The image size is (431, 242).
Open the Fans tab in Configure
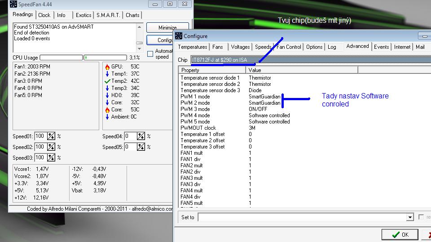[217, 47]
